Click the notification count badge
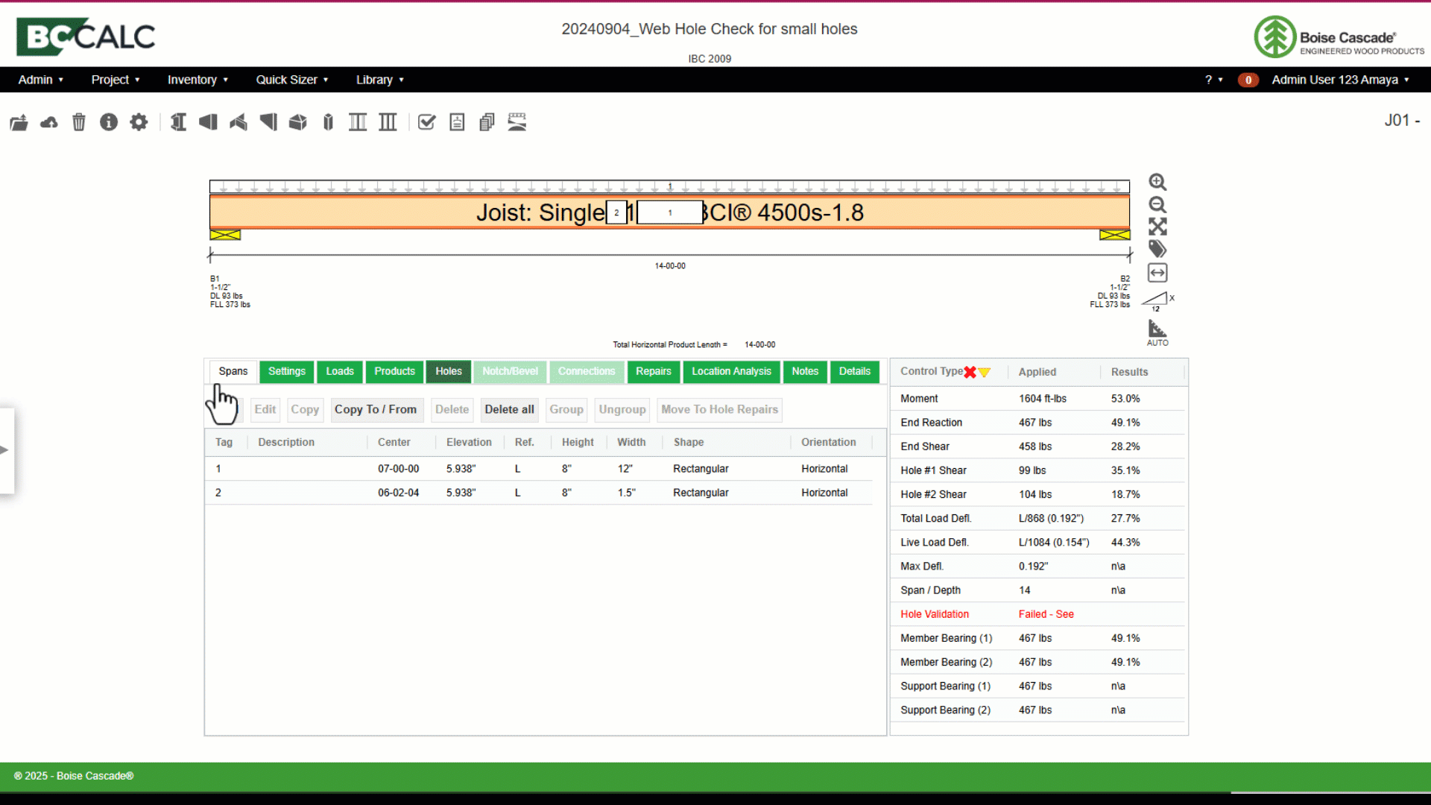1431x805 pixels. pyautogui.click(x=1248, y=80)
